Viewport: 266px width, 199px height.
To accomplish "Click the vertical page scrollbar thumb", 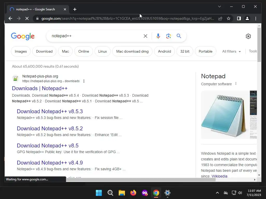I will click(259, 45).
